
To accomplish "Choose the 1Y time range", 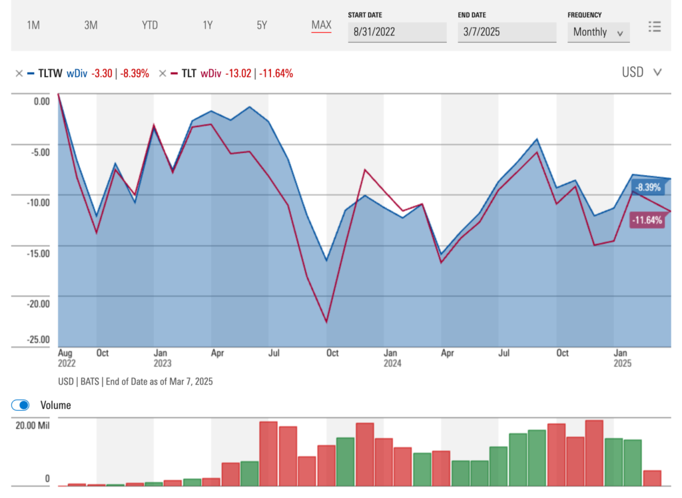I will (x=208, y=25).
